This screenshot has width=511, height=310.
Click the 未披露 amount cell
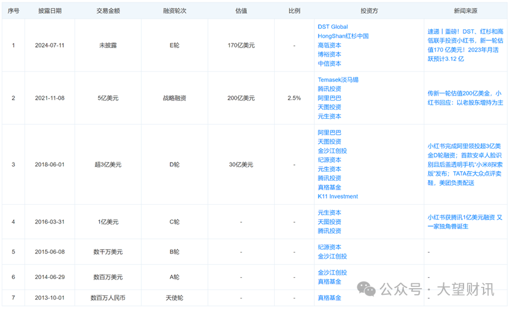tap(108, 45)
